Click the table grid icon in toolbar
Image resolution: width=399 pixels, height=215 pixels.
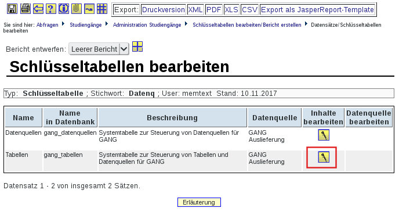[x=102, y=9]
